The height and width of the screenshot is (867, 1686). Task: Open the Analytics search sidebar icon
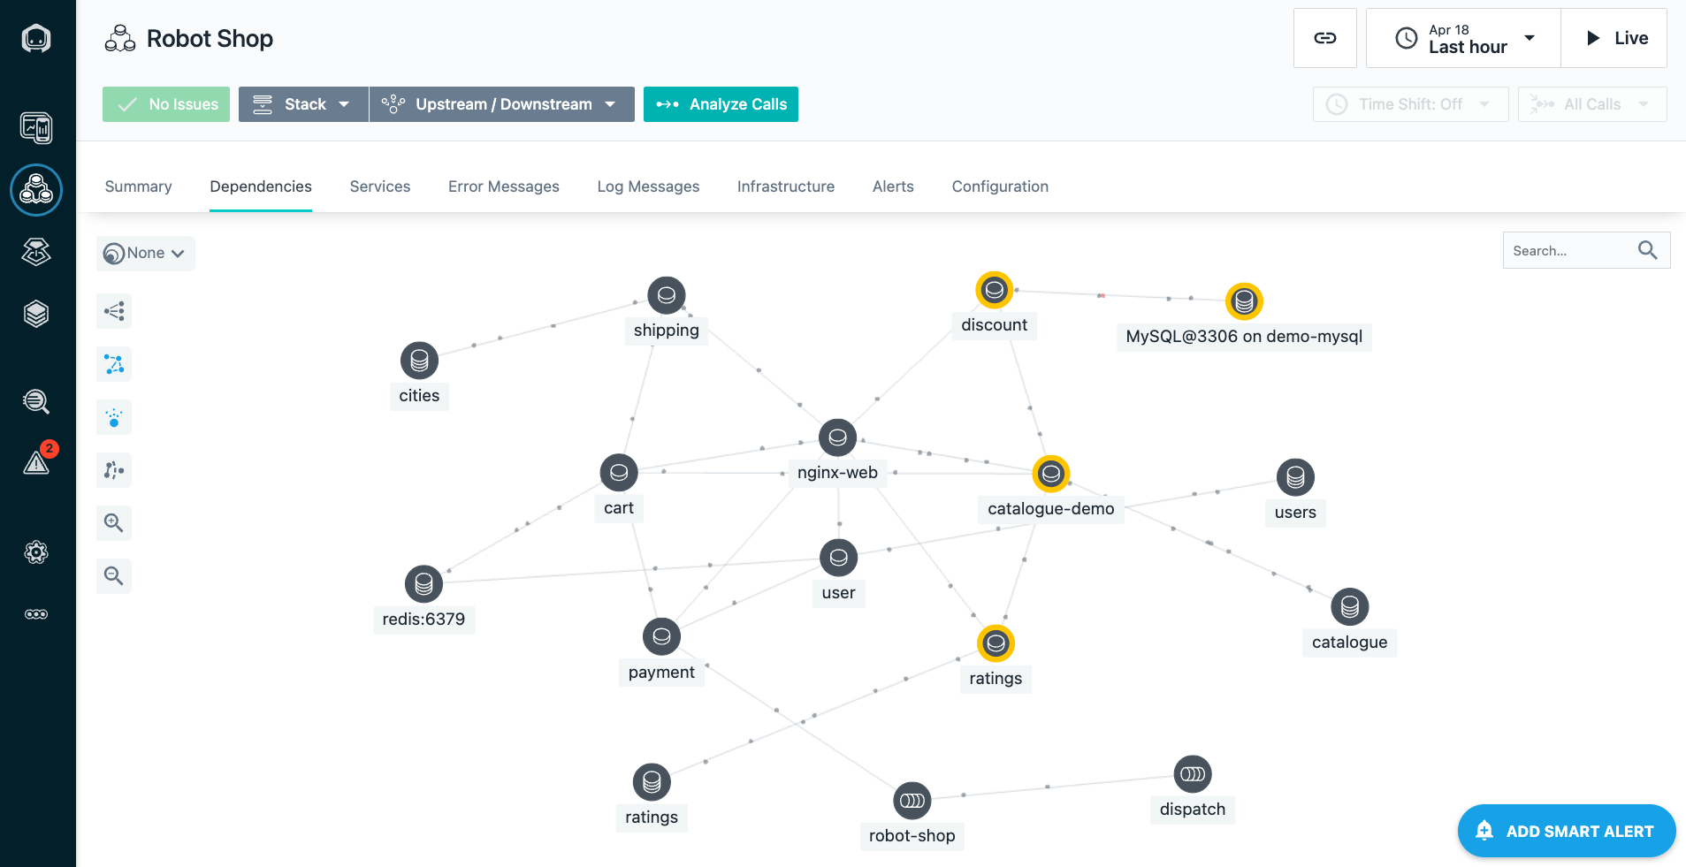point(36,401)
